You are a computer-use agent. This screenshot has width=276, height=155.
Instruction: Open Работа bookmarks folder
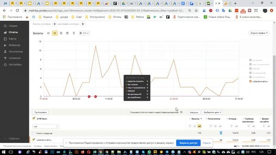tap(138, 17)
